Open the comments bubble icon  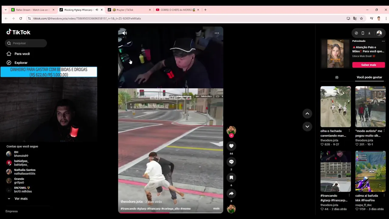231,162
